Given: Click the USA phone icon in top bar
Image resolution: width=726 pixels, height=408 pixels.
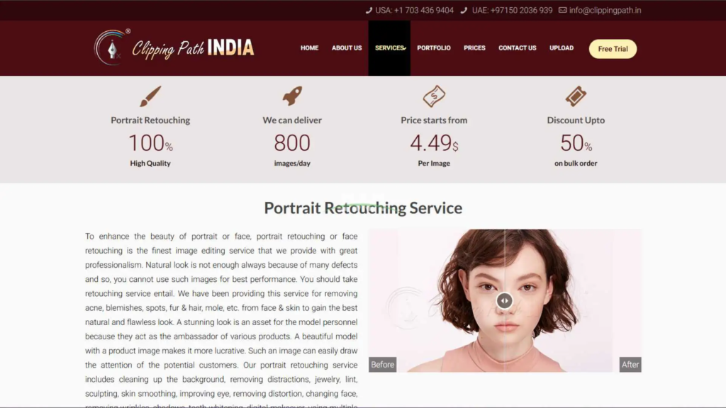Looking at the screenshot, I should pos(369,10).
